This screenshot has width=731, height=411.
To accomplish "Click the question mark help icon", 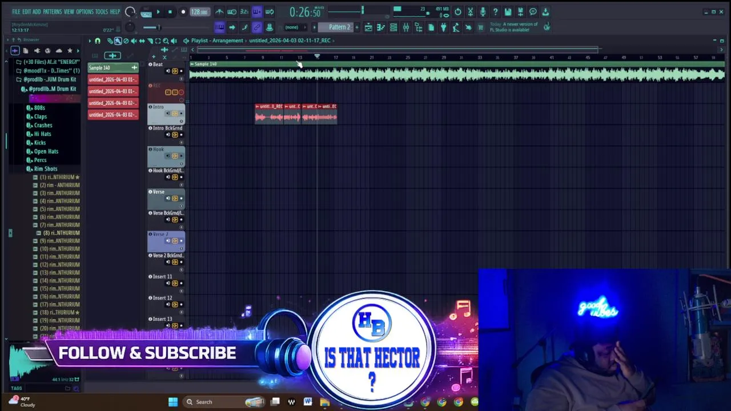I will 495,11.
